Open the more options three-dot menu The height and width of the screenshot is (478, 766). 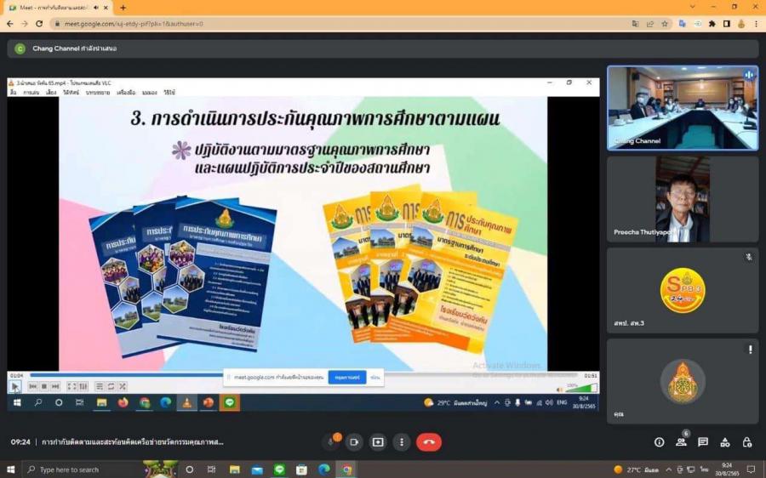(402, 442)
